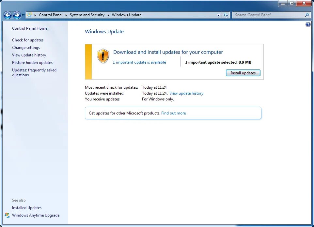Go forward using the Forward arrow button

(17, 15)
